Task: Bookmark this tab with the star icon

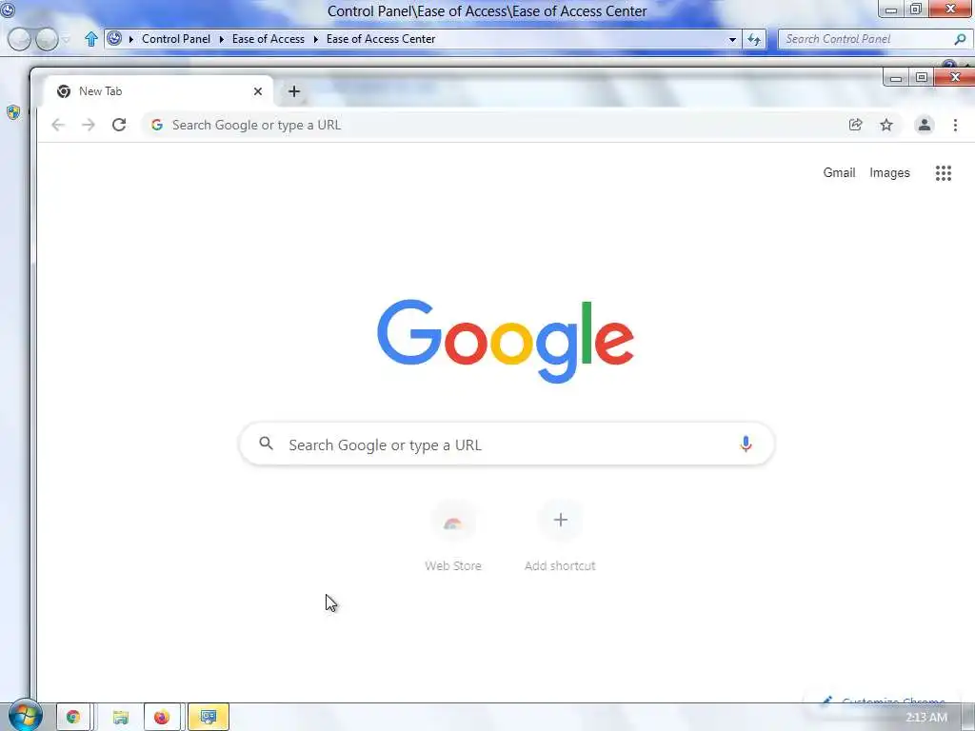Action: (886, 125)
